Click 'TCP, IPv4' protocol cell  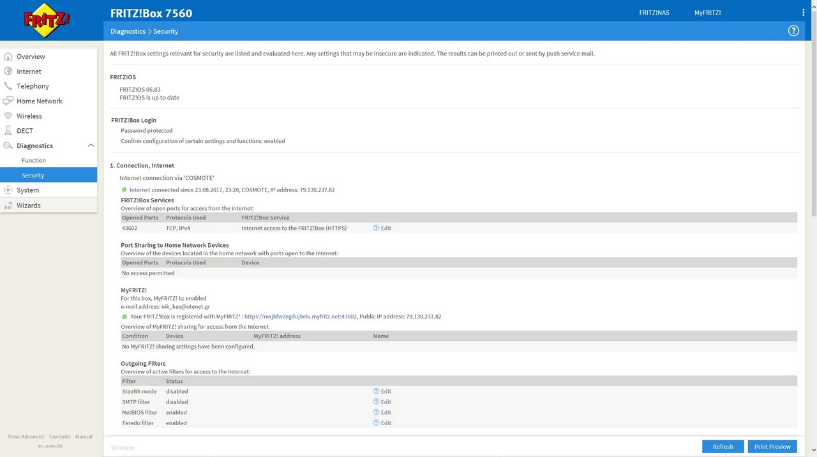178,228
